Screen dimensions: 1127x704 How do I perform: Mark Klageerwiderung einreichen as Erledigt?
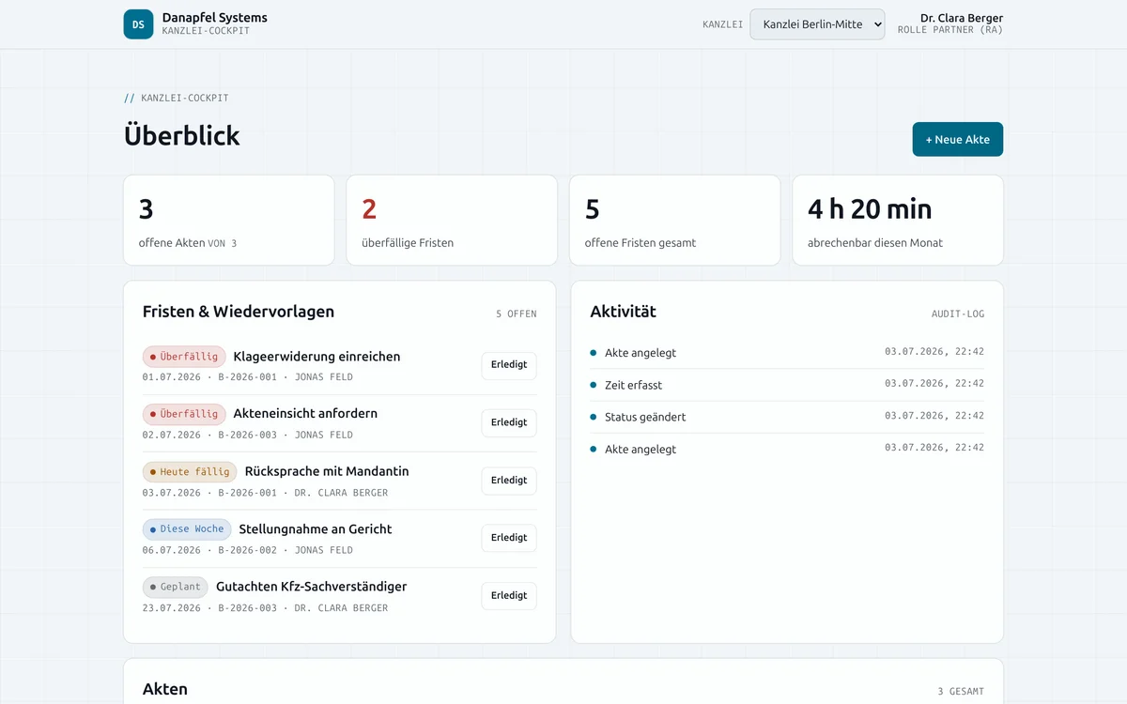509,365
